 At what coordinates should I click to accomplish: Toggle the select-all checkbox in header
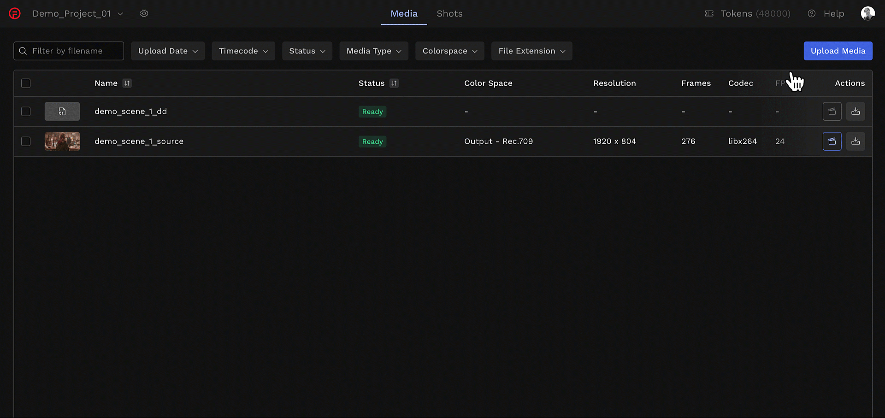tap(26, 83)
